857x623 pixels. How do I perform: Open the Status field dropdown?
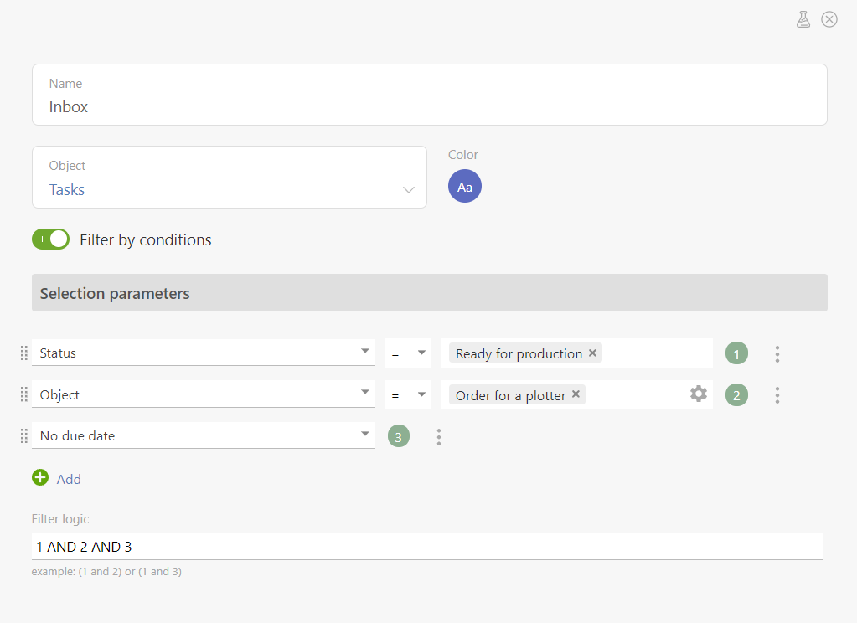pyautogui.click(x=204, y=353)
